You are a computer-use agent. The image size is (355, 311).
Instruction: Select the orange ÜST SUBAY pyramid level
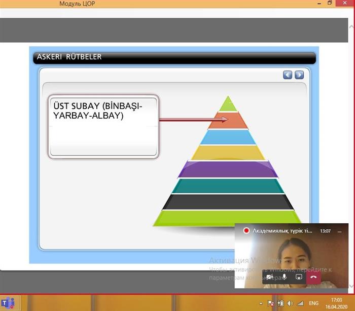tap(228, 120)
